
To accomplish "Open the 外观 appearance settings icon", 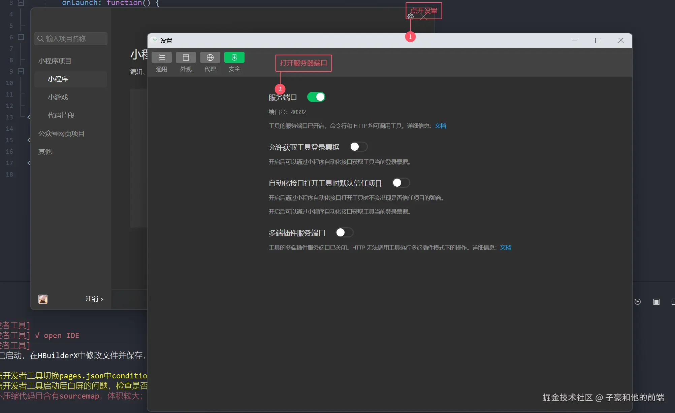I will [186, 58].
